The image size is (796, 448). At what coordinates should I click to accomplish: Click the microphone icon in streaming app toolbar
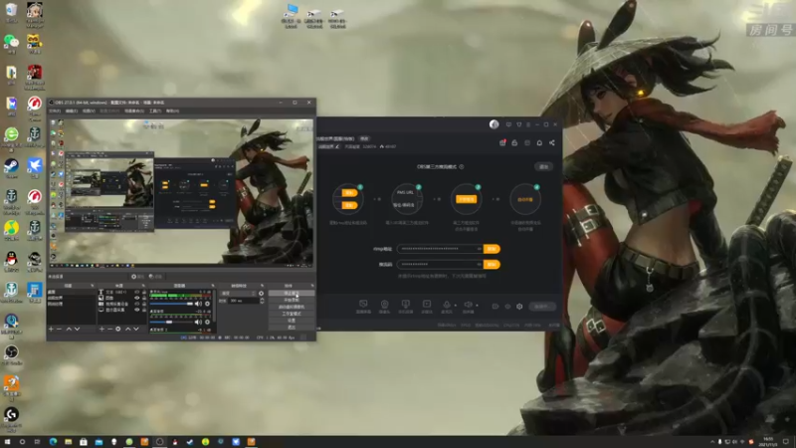(x=447, y=305)
